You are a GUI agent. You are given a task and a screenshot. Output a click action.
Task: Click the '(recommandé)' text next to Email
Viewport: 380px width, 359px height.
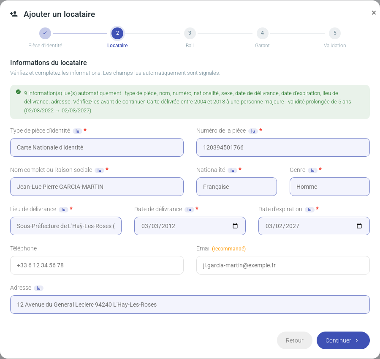click(229, 249)
